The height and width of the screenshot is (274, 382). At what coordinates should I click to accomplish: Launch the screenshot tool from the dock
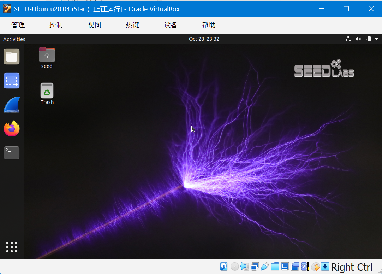(12, 81)
